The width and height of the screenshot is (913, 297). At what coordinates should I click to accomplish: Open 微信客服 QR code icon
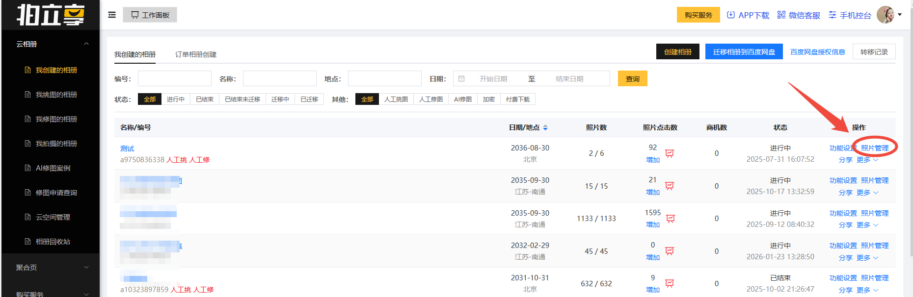(781, 15)
